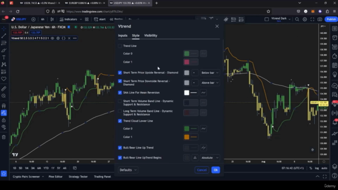Switch to the Visibility tab

click(151, 35)
